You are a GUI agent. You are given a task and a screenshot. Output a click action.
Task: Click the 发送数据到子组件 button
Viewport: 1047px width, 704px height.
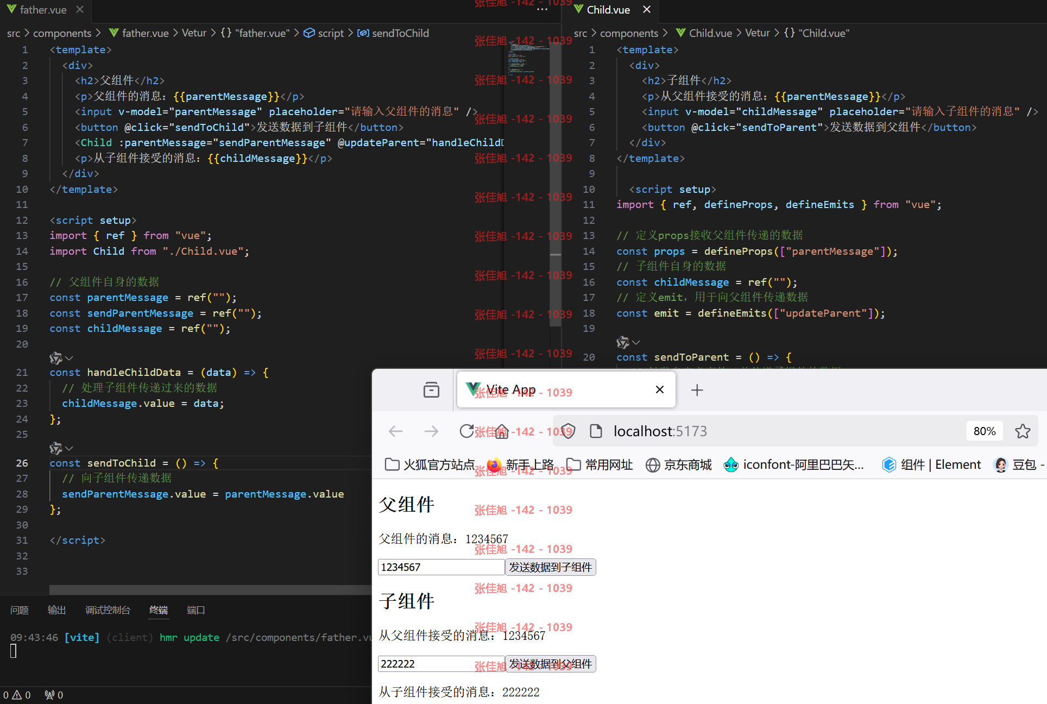coord(550,567)
